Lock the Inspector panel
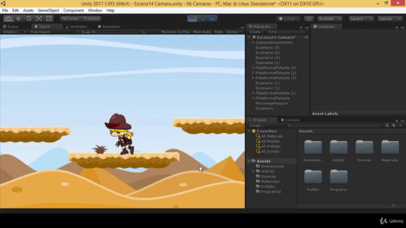This screenshot has height=228, width=406. coord(396,27)
